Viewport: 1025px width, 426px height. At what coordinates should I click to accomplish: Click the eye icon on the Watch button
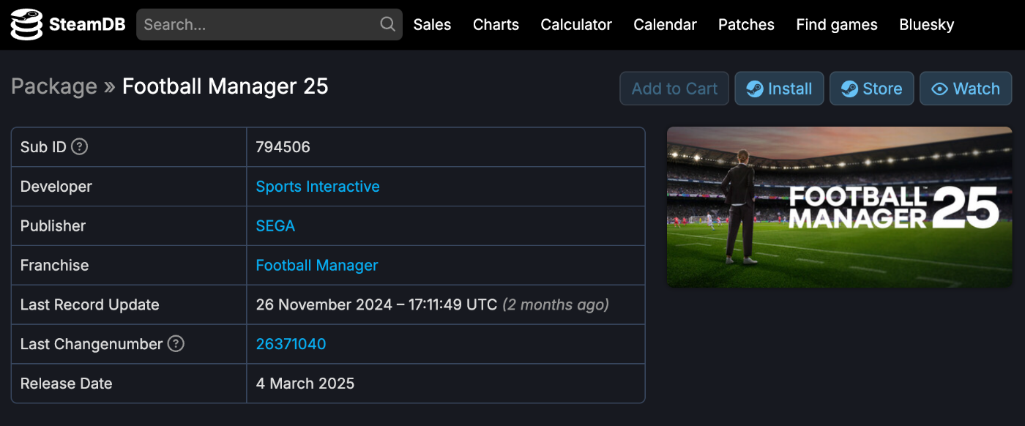939,89
